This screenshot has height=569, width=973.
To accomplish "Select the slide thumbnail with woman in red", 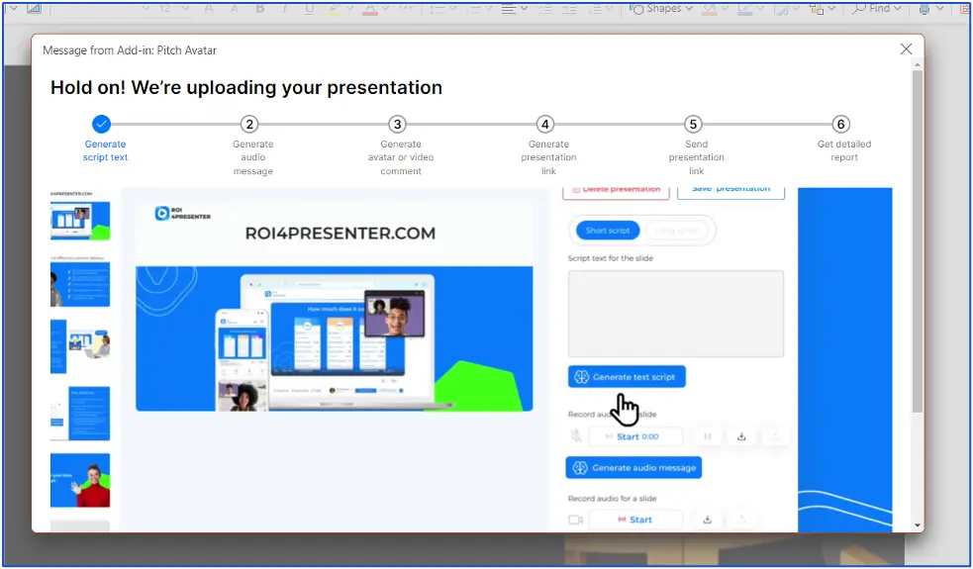I will click(x=80, y=480).
